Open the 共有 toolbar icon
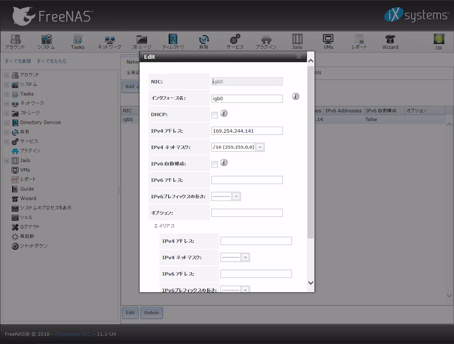The width and height of the screenshot is (454, 344). tap(204, 42)
